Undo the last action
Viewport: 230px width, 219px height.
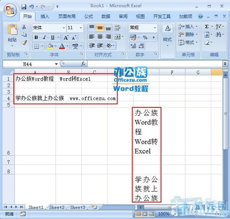(x=31, y=7)
